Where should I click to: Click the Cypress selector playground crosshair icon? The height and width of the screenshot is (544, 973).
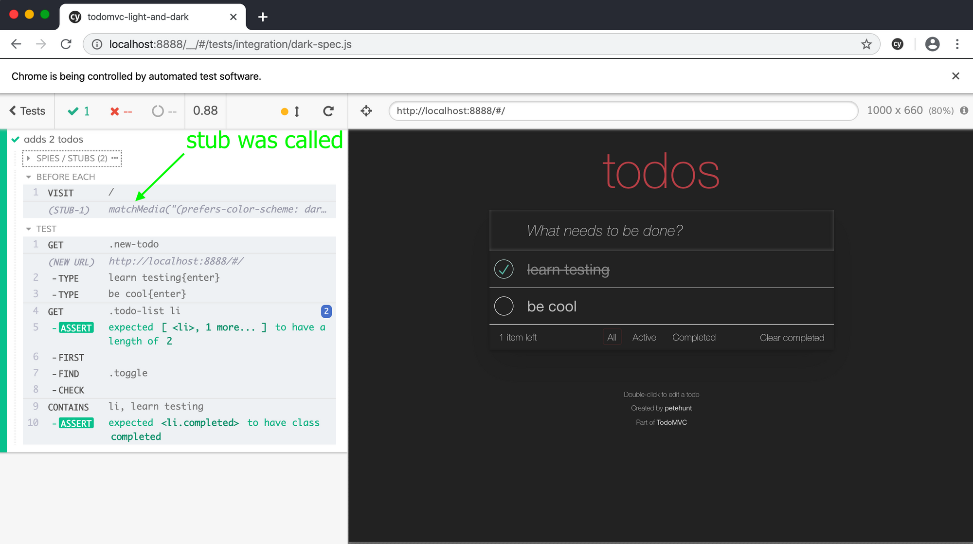click(366, 111)
